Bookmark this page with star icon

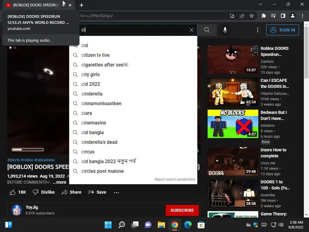pos(252,16)
